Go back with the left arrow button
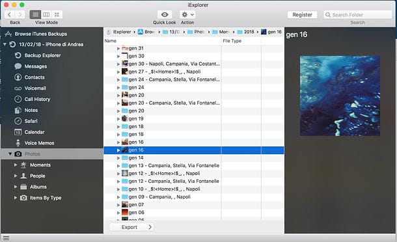The image size is (397, 242). click(x=9, y=15)
